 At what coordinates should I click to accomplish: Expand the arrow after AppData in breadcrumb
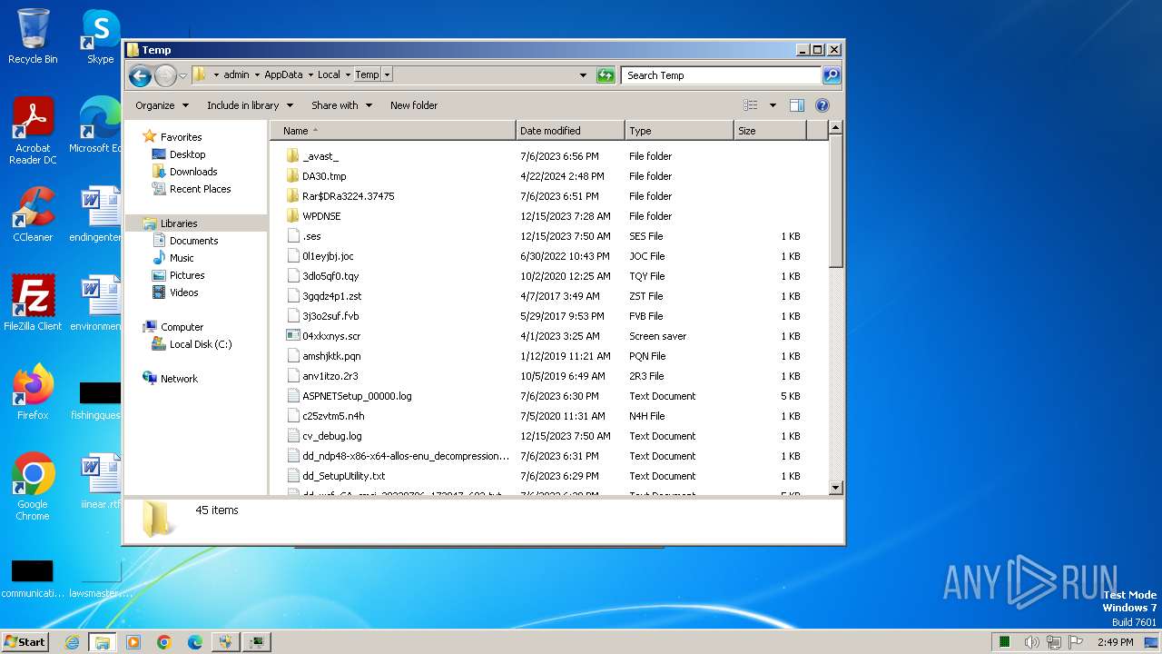(x=310, y=74)
